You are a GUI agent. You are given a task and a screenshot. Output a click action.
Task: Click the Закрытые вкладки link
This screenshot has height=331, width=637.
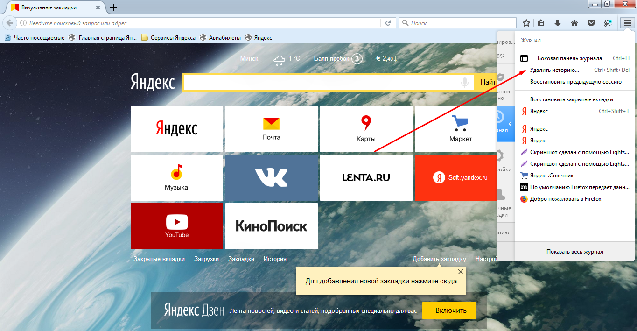159,259
